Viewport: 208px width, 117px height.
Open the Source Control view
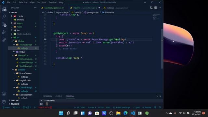(x=4, y=25)
